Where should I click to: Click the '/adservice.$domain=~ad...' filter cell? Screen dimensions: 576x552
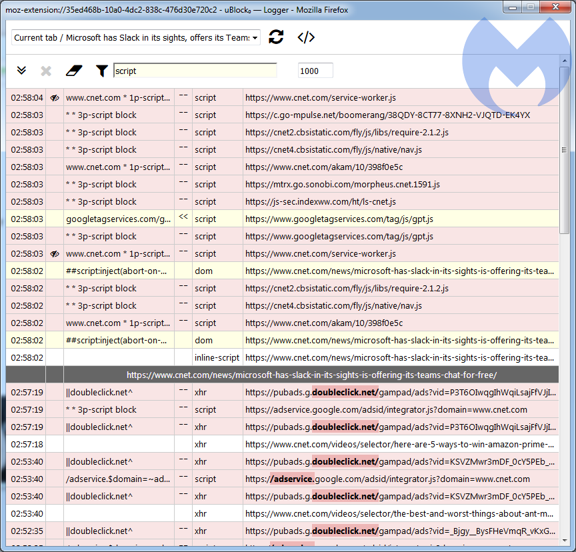(x=119, y=479)
